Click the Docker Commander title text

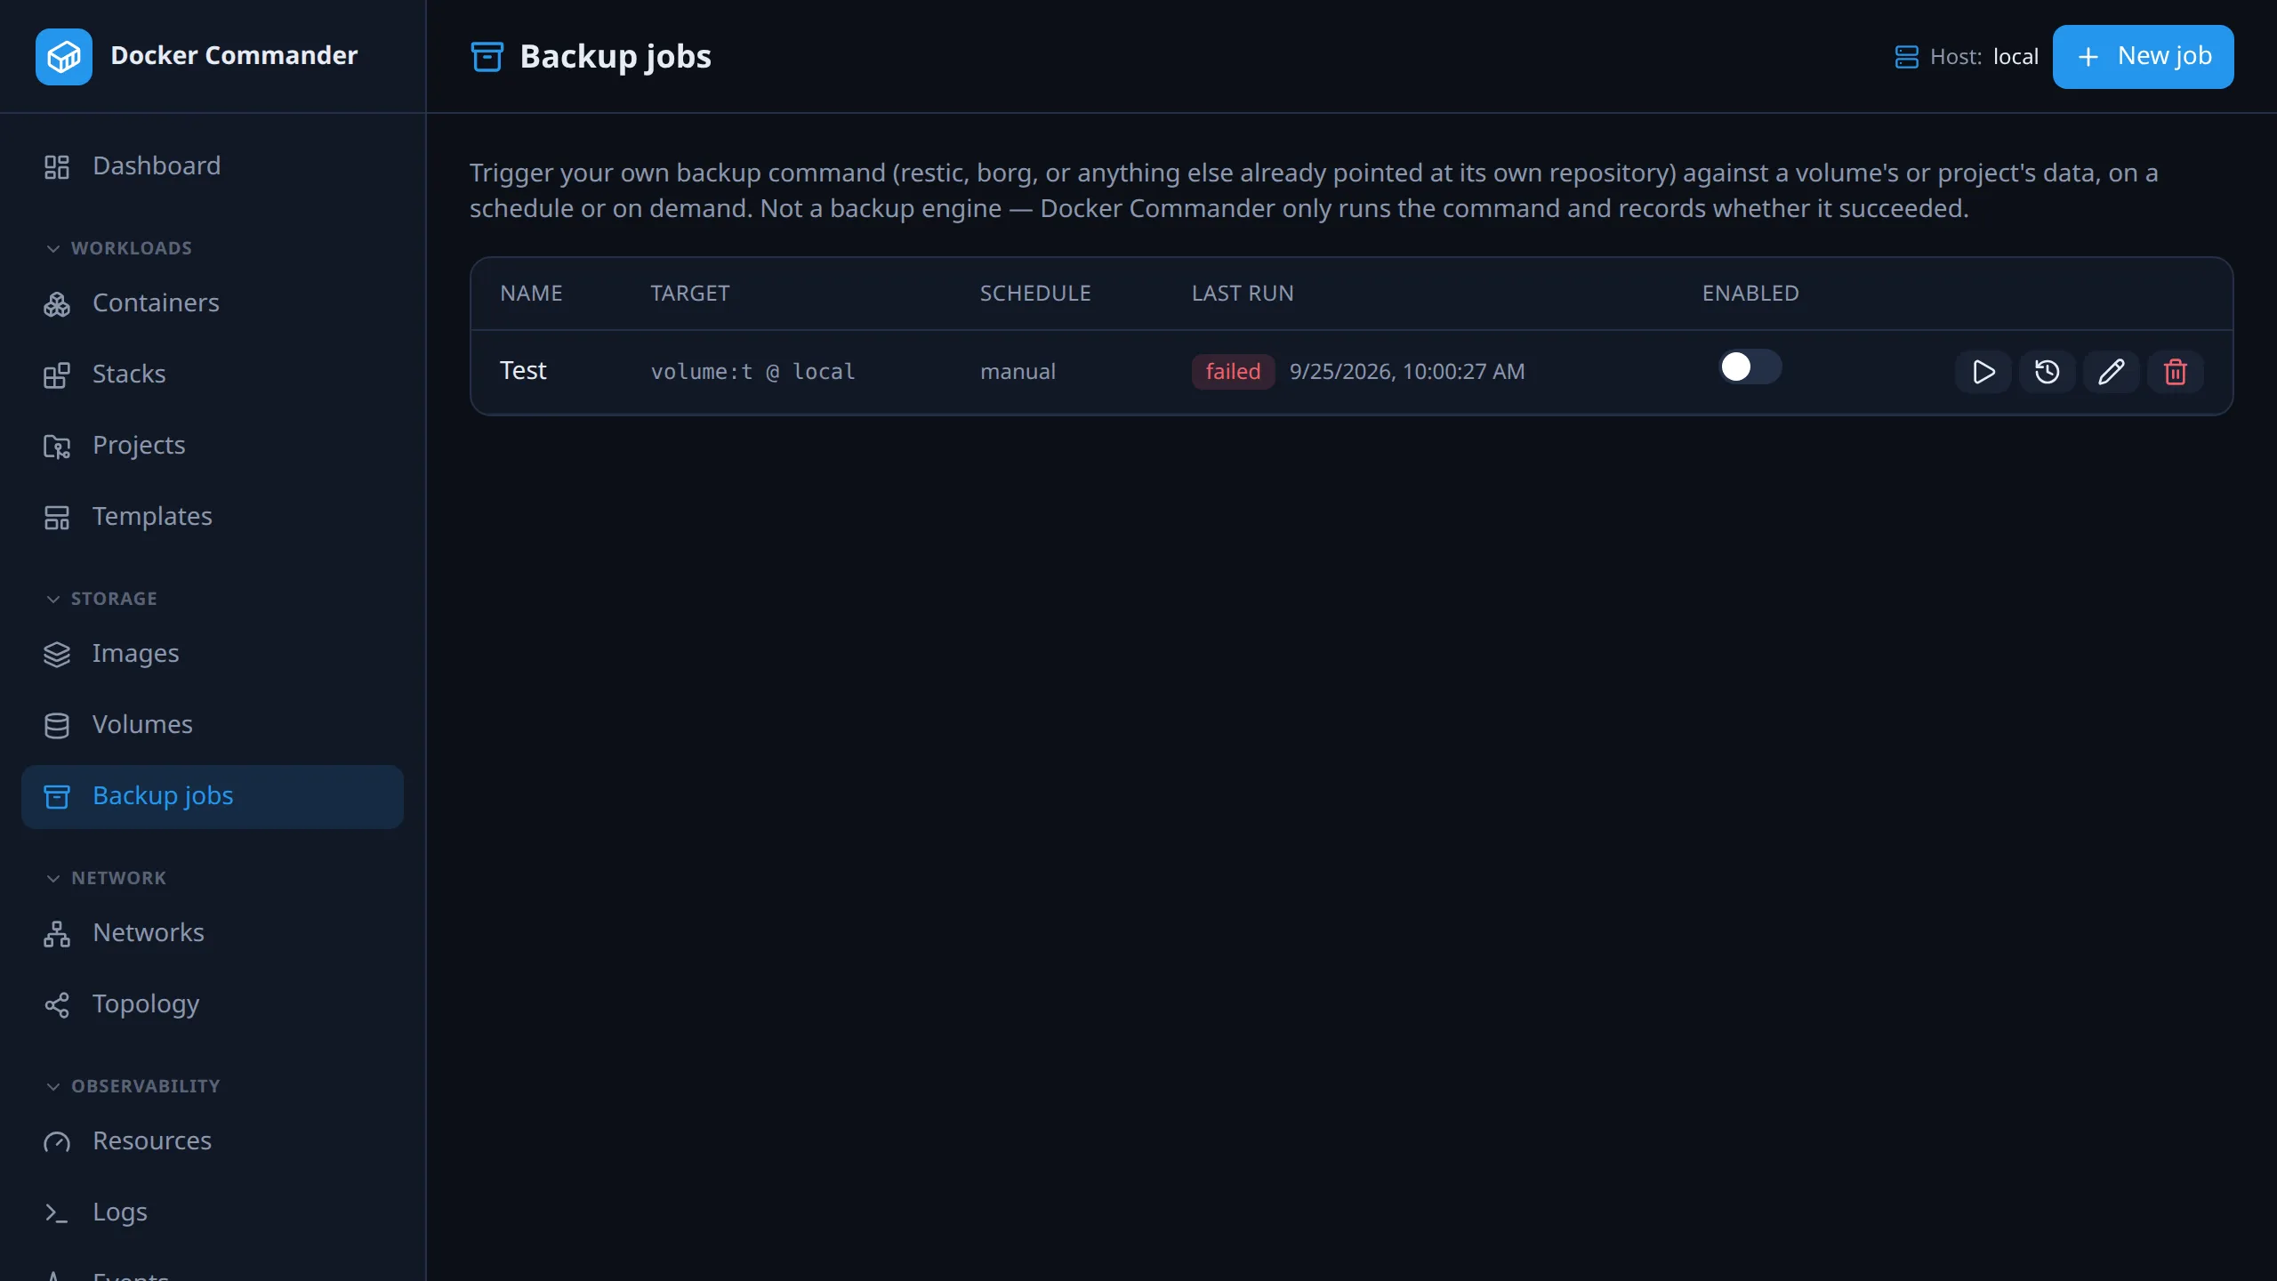click(x=234, y=56)
